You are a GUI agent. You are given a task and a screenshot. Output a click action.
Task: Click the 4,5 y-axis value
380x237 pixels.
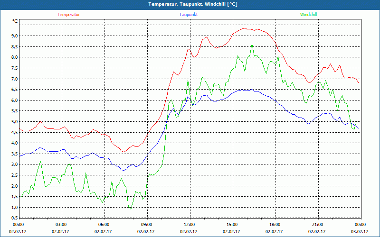click(15, 133)
